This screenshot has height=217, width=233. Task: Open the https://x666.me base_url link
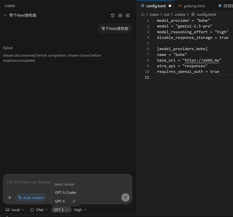point(202,60)
